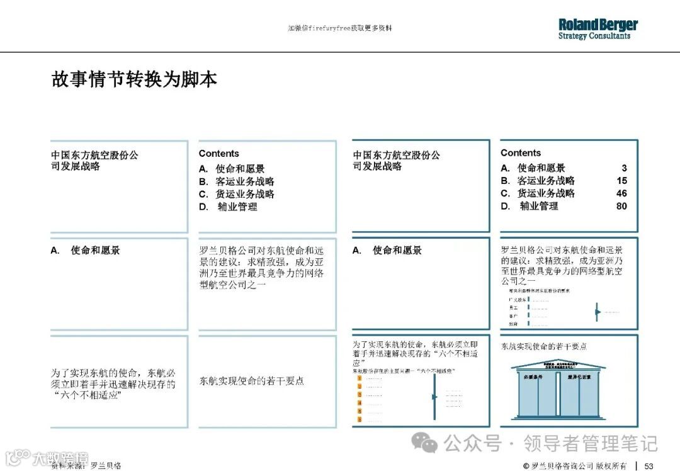Click page number 80 in Contents
Viewport: 680px width, 471px height.
point(621,206)
